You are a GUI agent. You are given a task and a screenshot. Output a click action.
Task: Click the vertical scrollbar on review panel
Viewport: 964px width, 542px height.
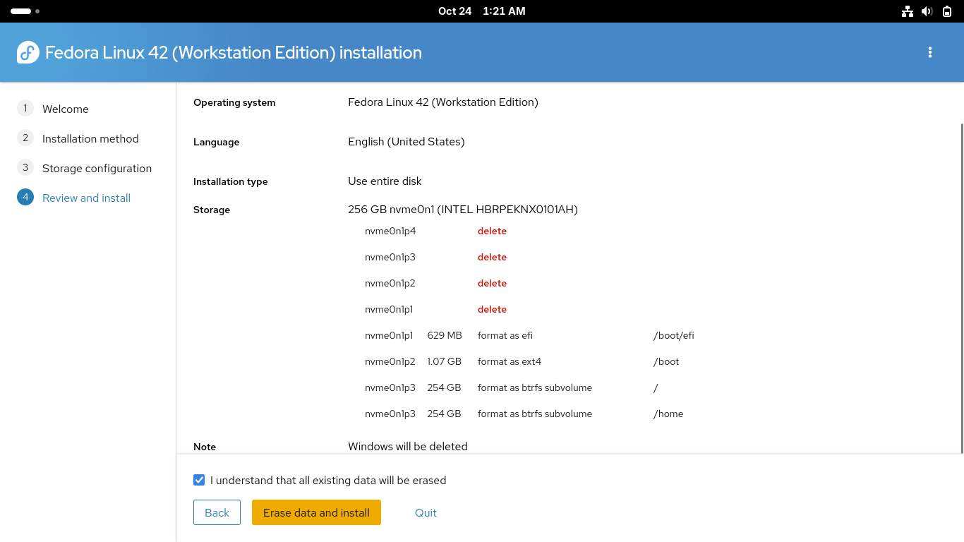point(960,282)
